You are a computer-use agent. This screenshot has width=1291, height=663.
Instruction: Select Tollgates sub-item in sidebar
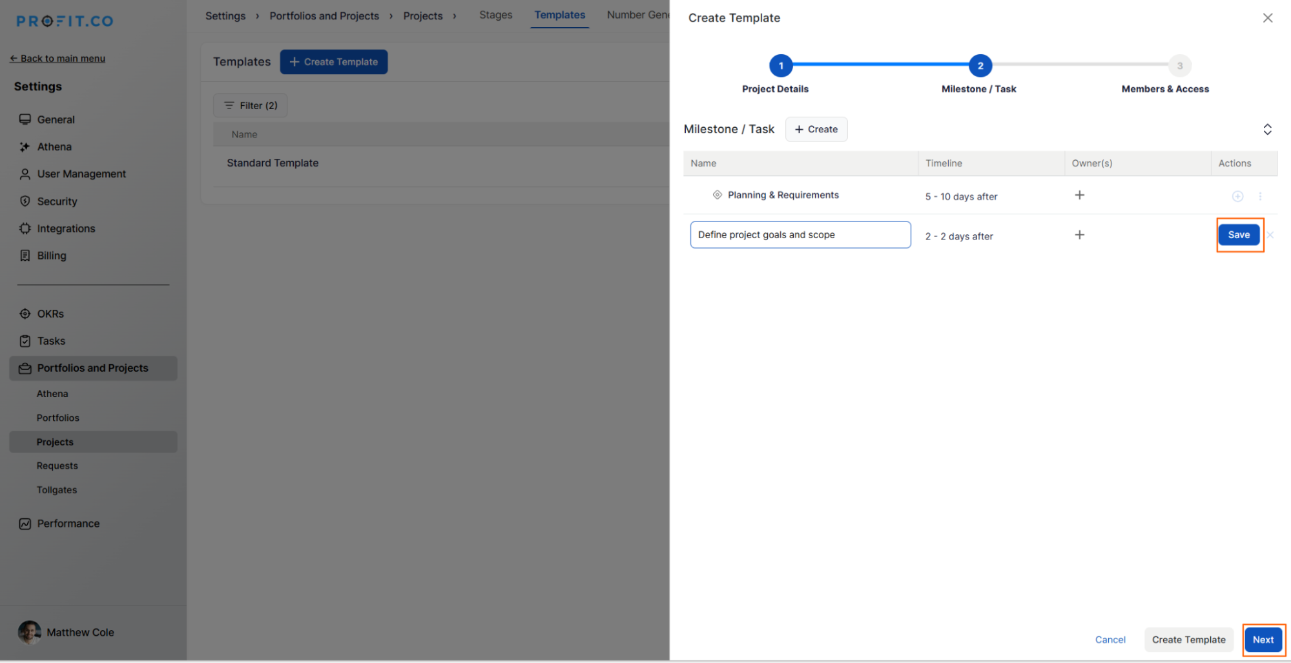coord(57,490)
